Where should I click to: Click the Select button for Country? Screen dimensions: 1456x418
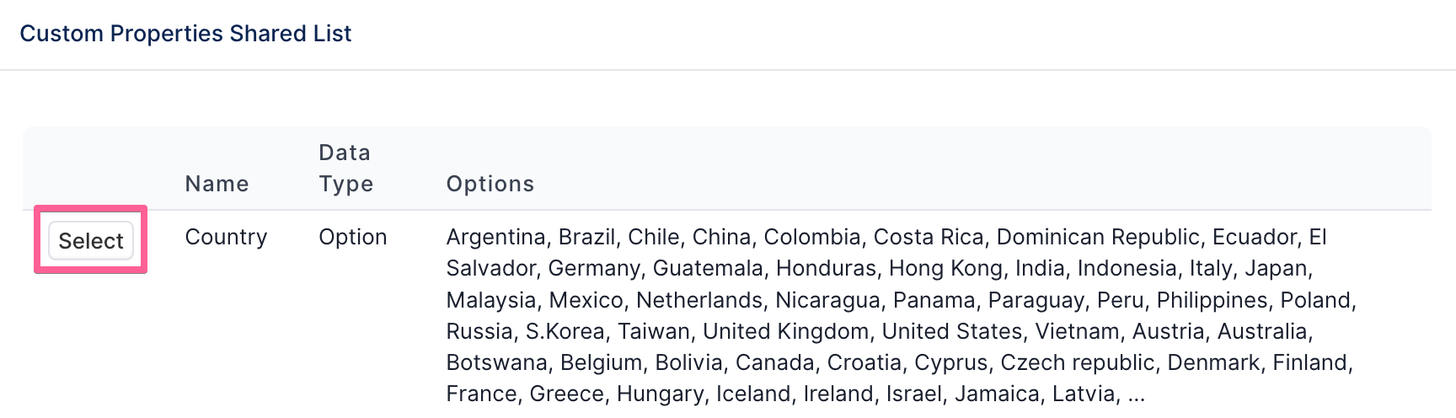tap(91, 241)
